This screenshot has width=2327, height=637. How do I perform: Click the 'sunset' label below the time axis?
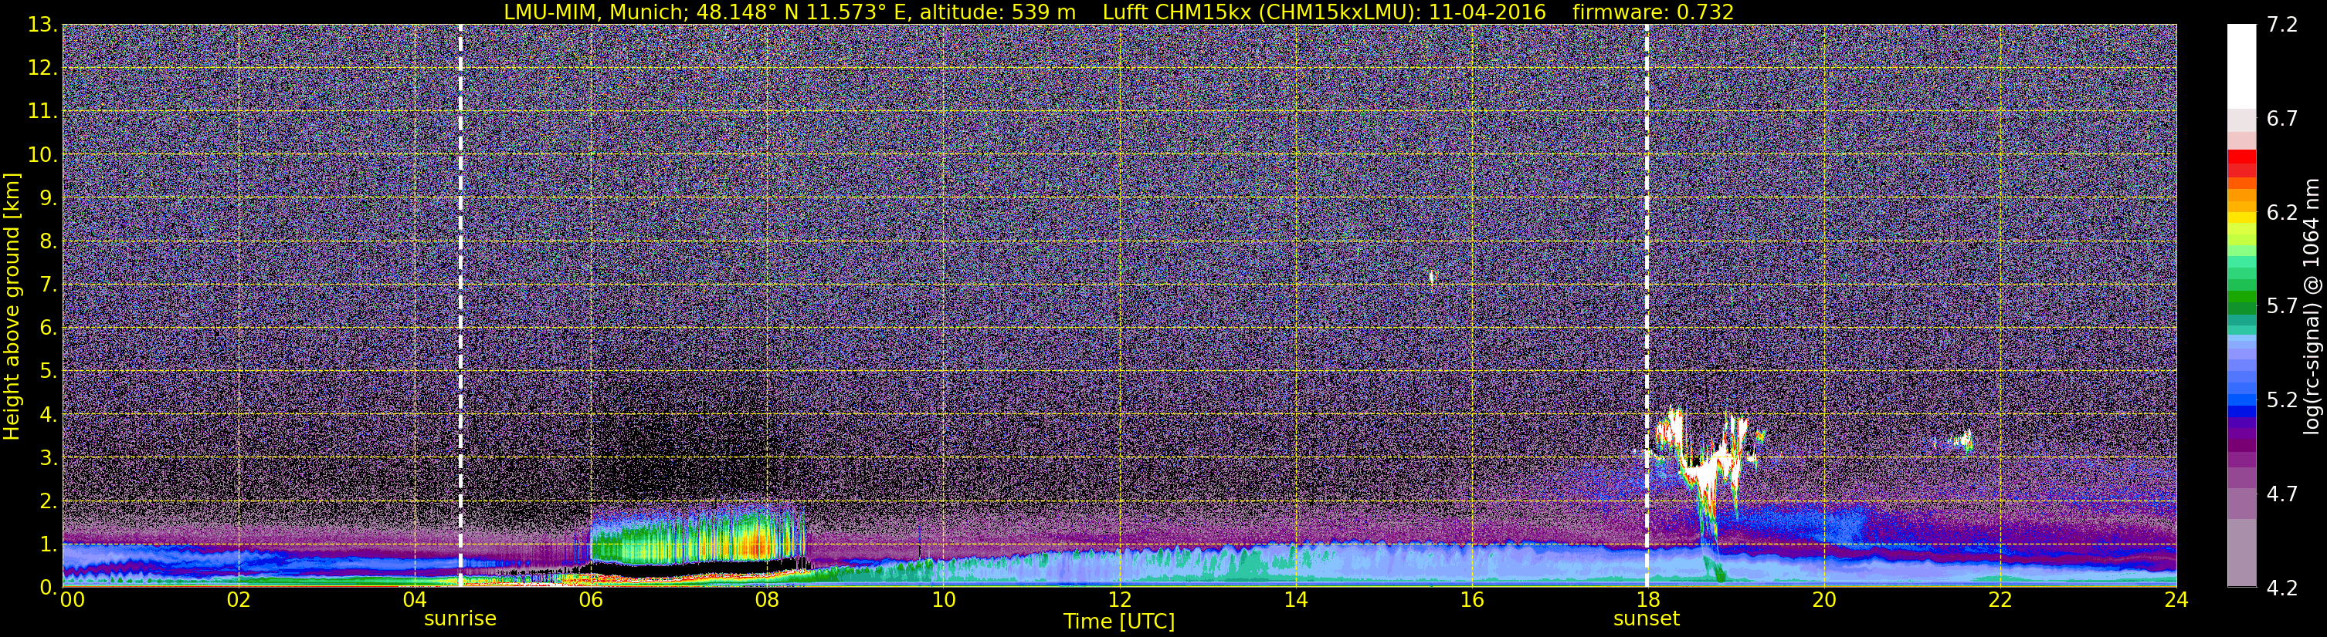pyautogui.click(x=1647, y=619)
